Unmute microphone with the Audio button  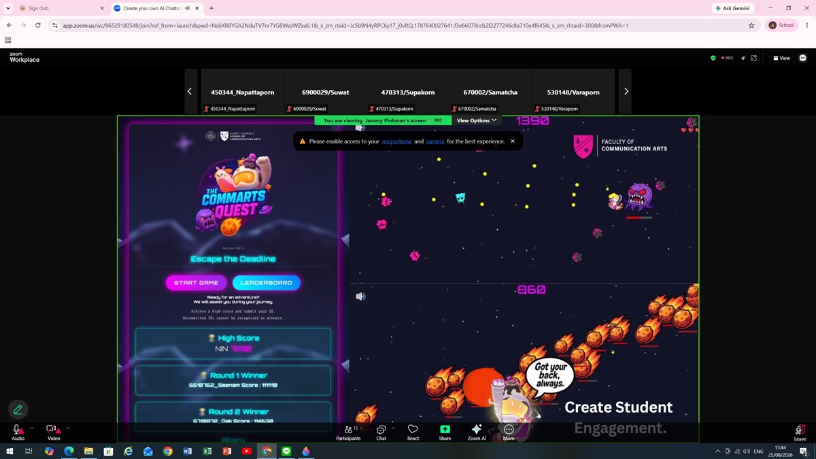18,432
